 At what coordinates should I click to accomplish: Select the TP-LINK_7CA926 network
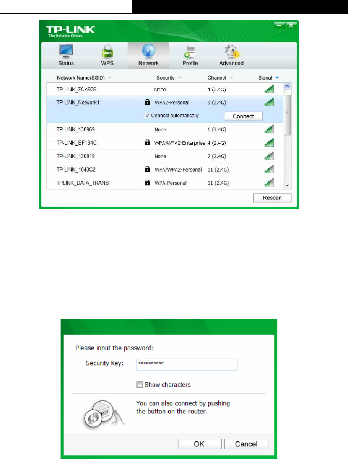tap(165, 89)
